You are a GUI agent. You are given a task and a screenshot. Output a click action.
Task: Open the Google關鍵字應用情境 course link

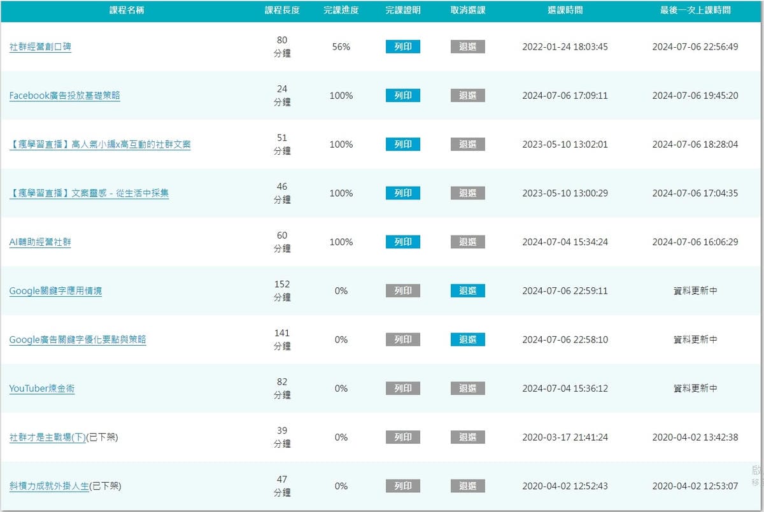tap(55, 291)
